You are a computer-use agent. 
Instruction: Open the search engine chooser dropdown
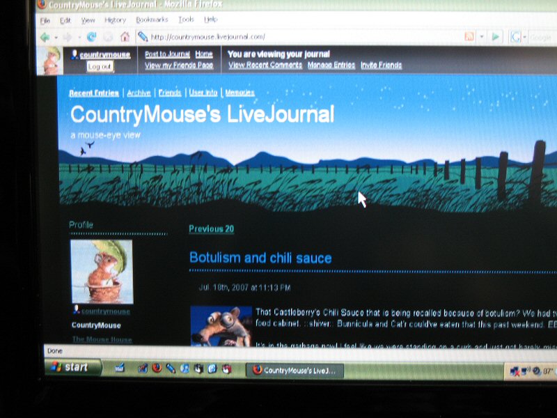pos(524,37)
